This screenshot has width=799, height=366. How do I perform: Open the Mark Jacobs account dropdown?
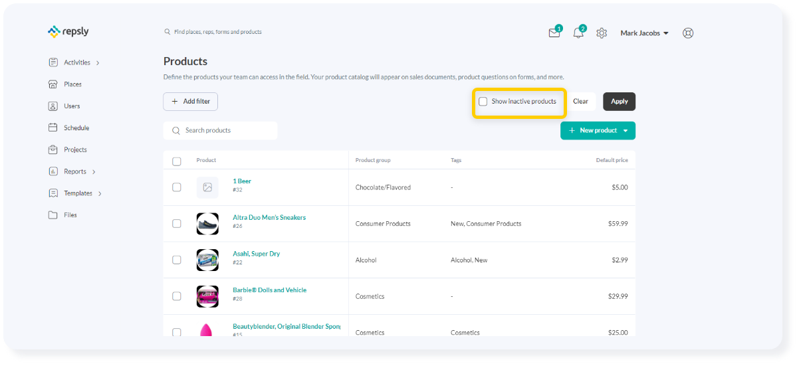644,33
